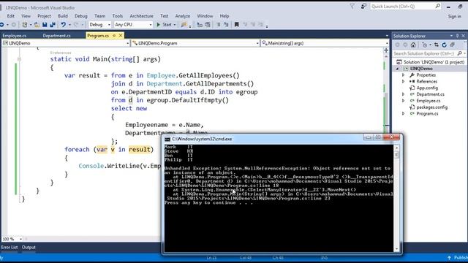Expand the Department.cs tree node
The width and height of the screenshot is (468, 263).
click(x=403, y=94)
